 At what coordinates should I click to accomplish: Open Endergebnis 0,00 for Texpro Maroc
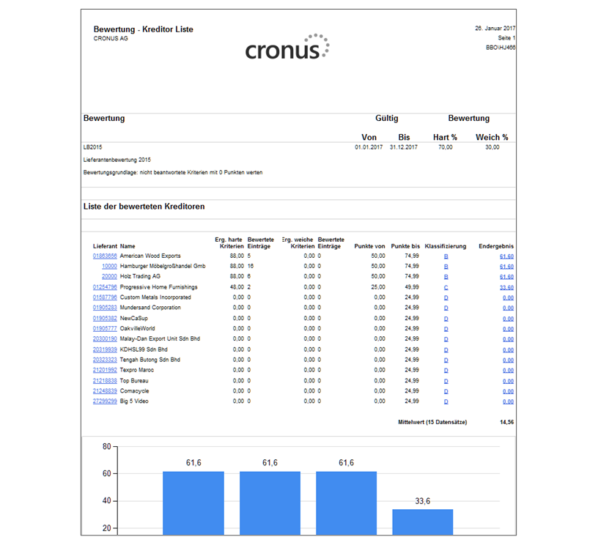[x=509, y=371]
